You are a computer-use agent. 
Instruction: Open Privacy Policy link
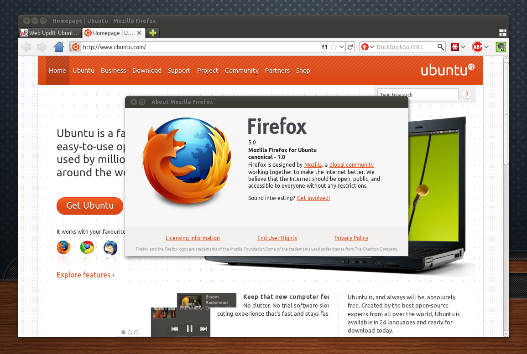pos(351,238)
